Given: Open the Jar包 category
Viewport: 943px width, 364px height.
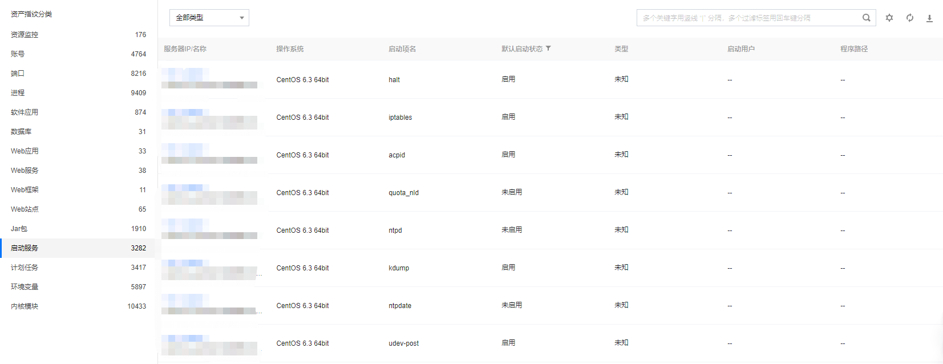Looking at the screenshot, I should click(x=19, y=229).
